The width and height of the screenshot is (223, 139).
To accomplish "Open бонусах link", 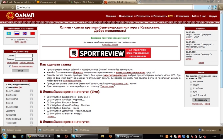I will click(78, 72).
